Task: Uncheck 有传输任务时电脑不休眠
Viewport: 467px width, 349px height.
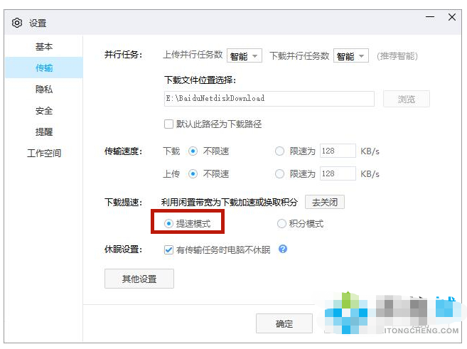Action: (x=169, y=249)
